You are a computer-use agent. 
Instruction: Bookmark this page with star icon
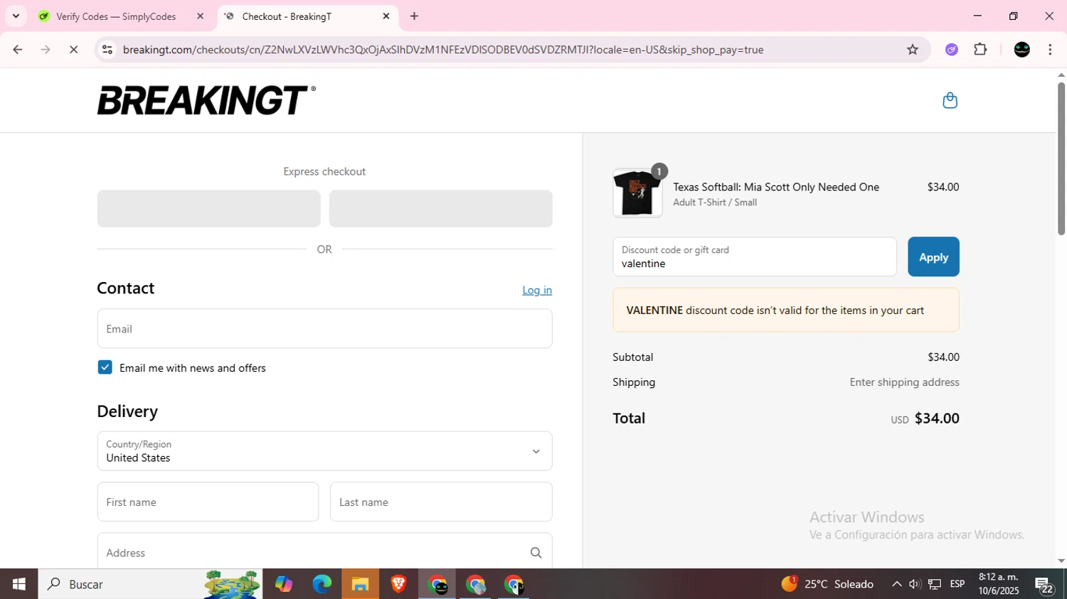(913, 50)
